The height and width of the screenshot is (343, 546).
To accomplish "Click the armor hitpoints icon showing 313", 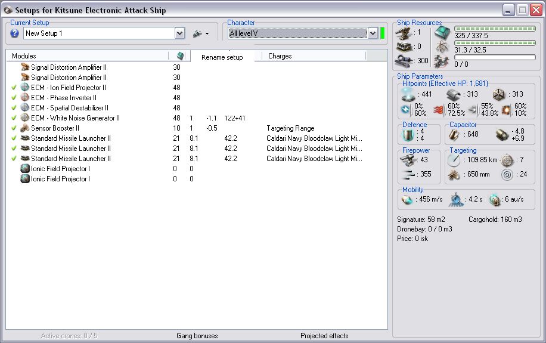I will click(x=454, y=94).
